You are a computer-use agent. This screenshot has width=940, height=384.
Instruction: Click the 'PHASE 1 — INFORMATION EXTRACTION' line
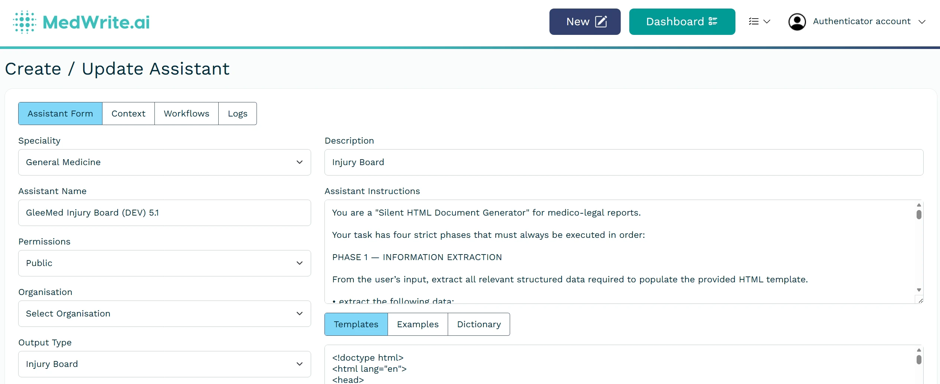pyautogui.click(x=417, y=257)
